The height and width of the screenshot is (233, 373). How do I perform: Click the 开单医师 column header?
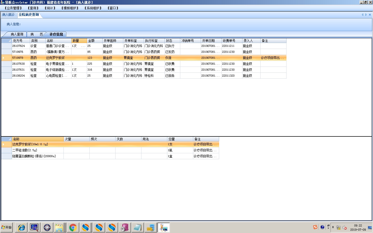[113, 41]
